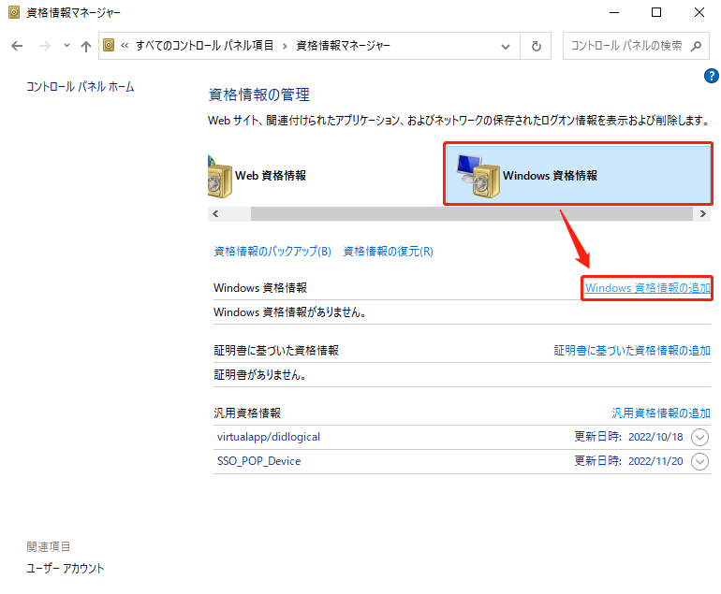721x594 pixels.
Task: Click Windows 資格情報の追加 link
Action: click(x=647, y=288)
